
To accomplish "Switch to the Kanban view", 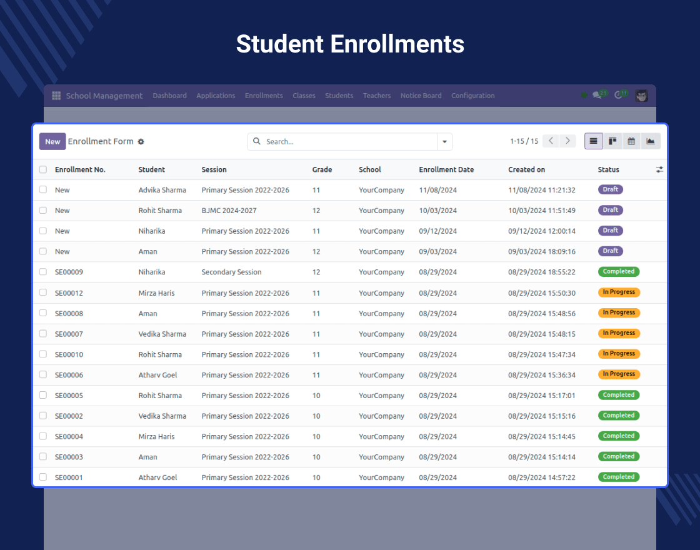I will (612, 141).
